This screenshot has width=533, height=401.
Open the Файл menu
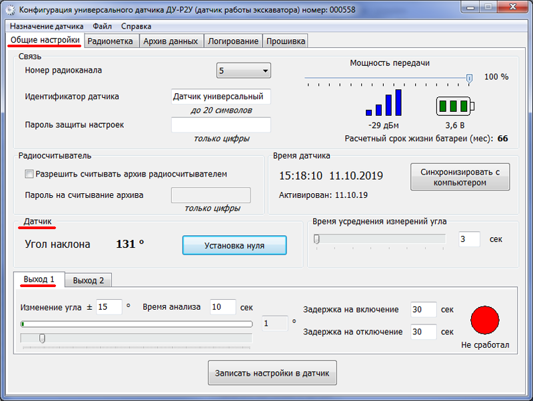coord(102,26)
